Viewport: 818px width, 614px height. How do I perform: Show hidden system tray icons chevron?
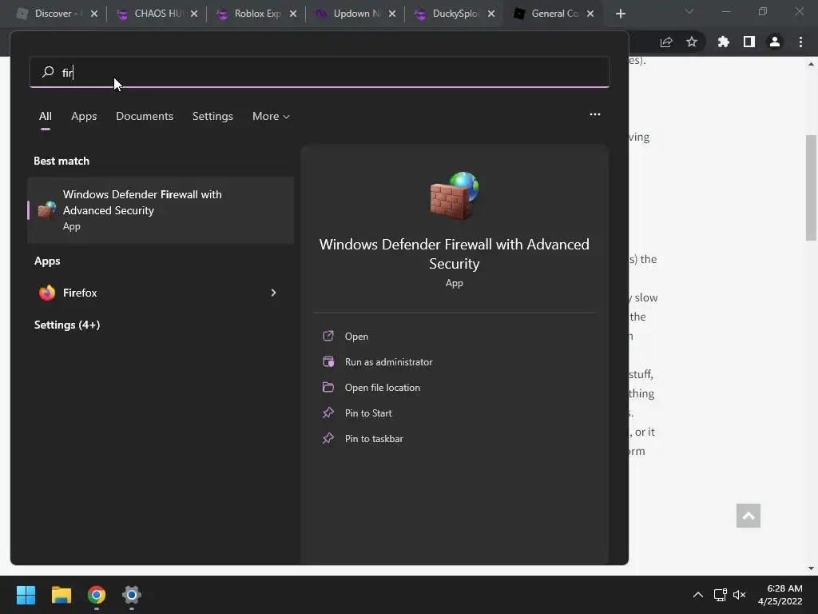pos(698,595)
